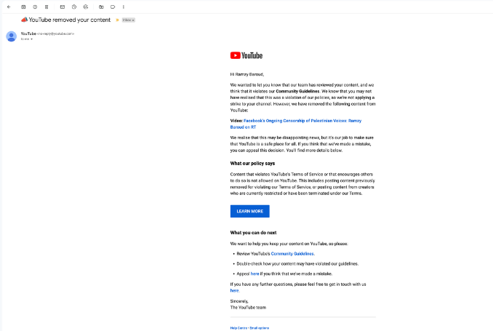493x331 pixels.
Task: Click the 'What you can do next' heading
Action: 253,233
